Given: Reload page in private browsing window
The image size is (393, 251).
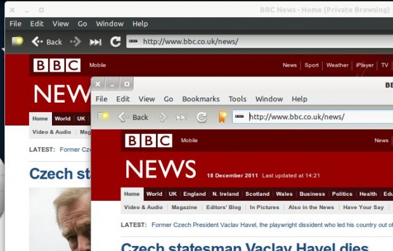Looking at the screenshot, I should (115, 42).
